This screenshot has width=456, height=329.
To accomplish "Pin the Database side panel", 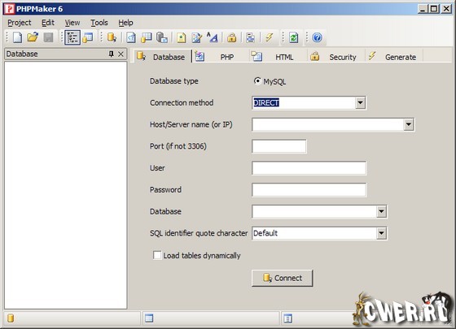I will 111,54.
